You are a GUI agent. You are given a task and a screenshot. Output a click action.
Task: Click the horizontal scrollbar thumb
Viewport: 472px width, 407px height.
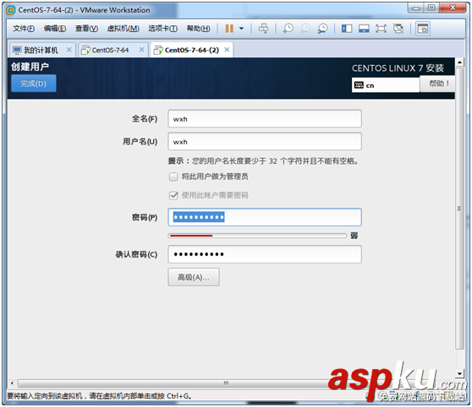tap(226, 383)
